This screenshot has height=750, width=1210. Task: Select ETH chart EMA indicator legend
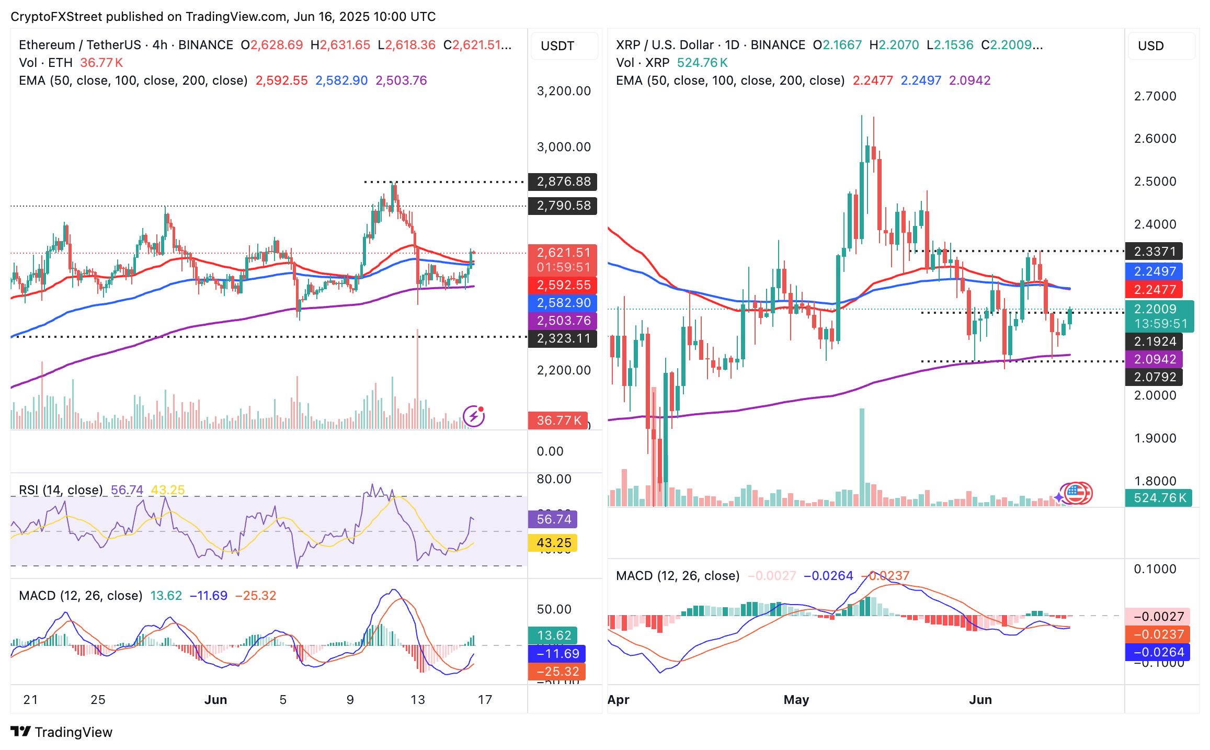click(x=133, y=81)
